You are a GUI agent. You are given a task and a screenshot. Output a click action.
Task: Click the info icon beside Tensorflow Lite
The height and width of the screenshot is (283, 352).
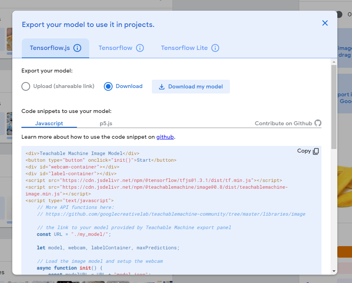(x=215, y=48)
